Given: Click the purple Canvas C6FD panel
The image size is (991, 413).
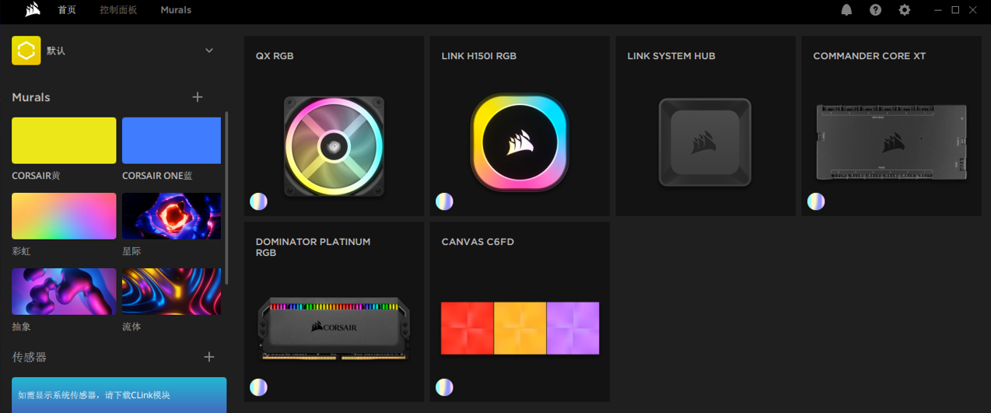Looking at the screenshot, I should (573, 328).
